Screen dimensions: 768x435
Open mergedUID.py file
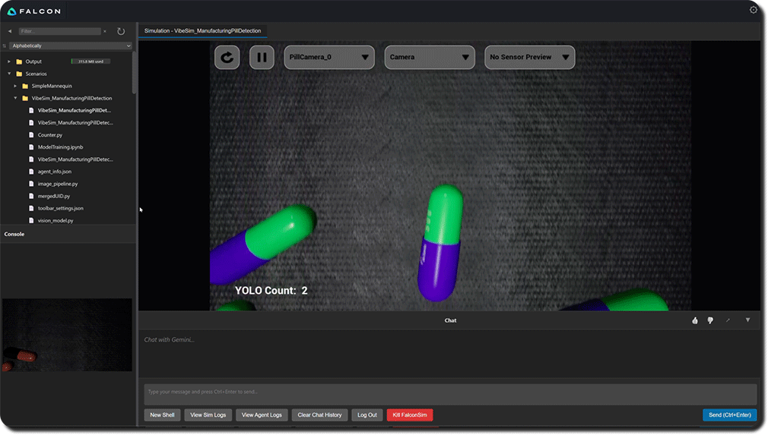click(x=54, y=196)
